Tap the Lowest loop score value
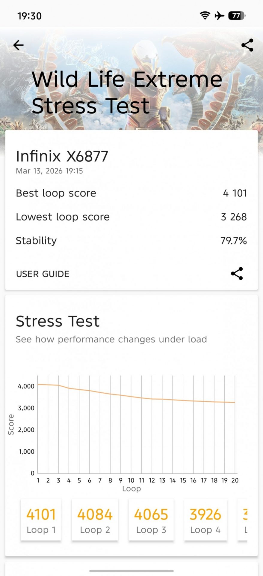The width and height of the screenshot is (263, 576). (x=234, y=217)
